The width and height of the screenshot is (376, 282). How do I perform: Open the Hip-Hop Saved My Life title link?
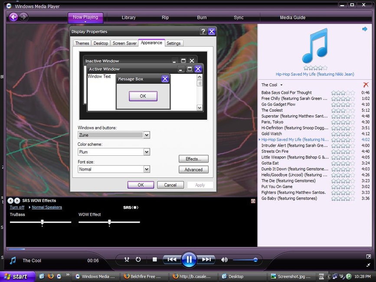click(315, 74)
